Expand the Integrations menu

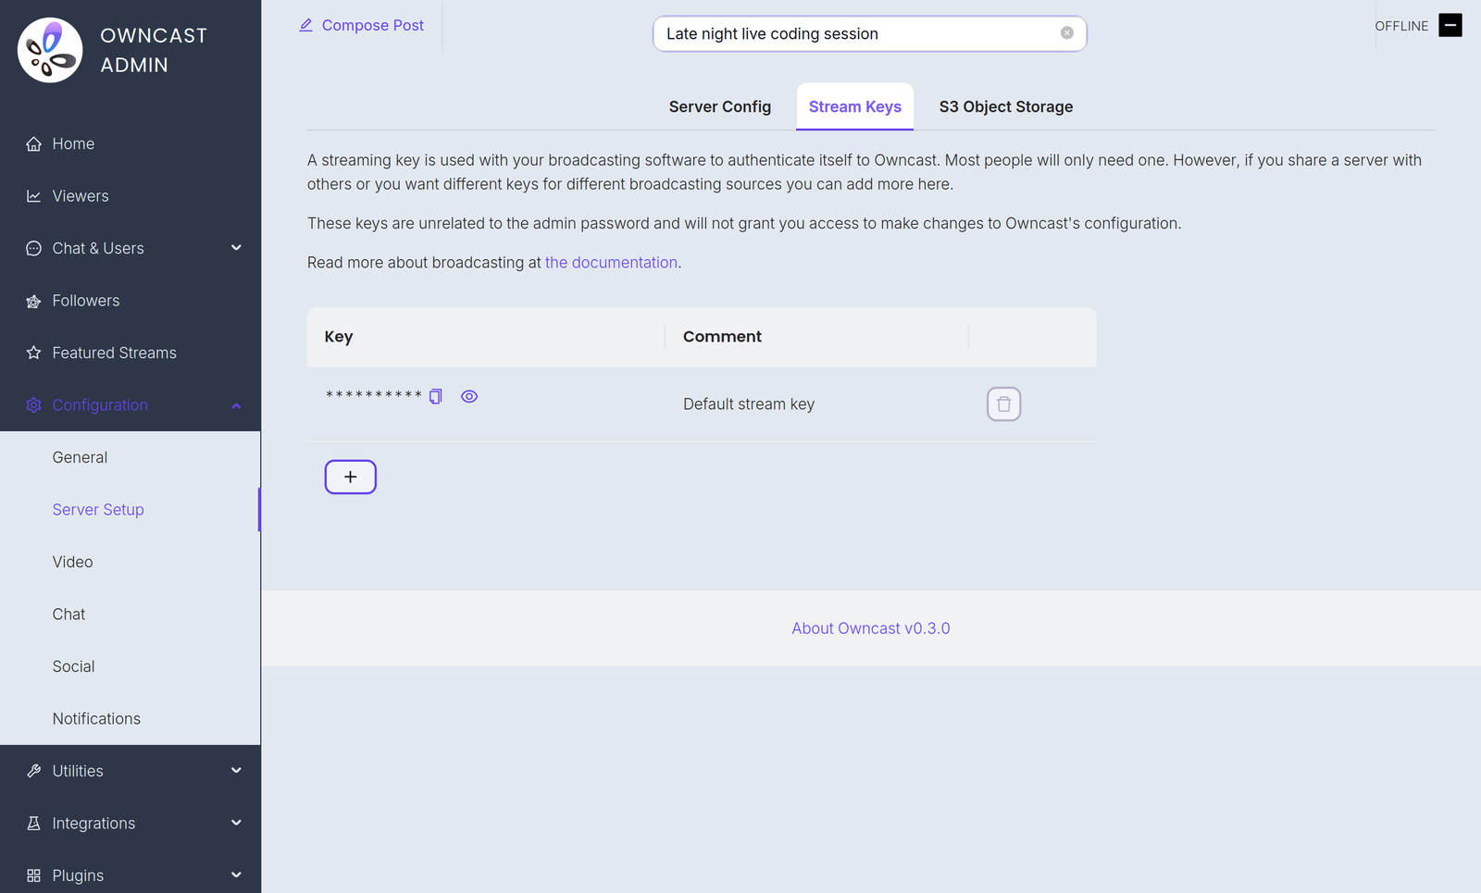coord(236,824)
